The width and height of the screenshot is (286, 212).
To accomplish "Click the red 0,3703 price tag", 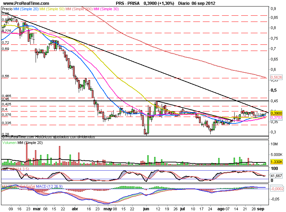I will pos(276,117).
